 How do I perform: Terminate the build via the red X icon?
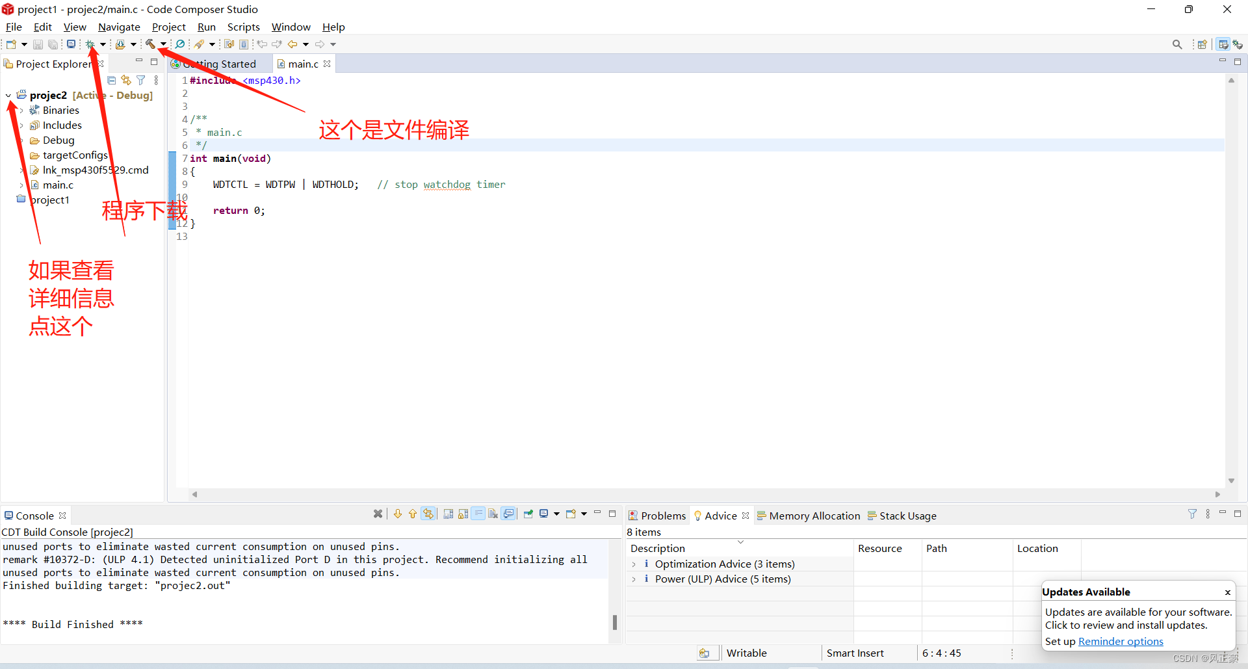click(x=378, y=514)
